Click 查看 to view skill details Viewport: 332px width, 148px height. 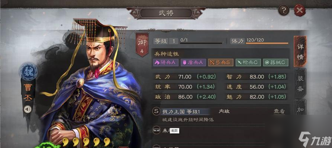coord(279,111)
